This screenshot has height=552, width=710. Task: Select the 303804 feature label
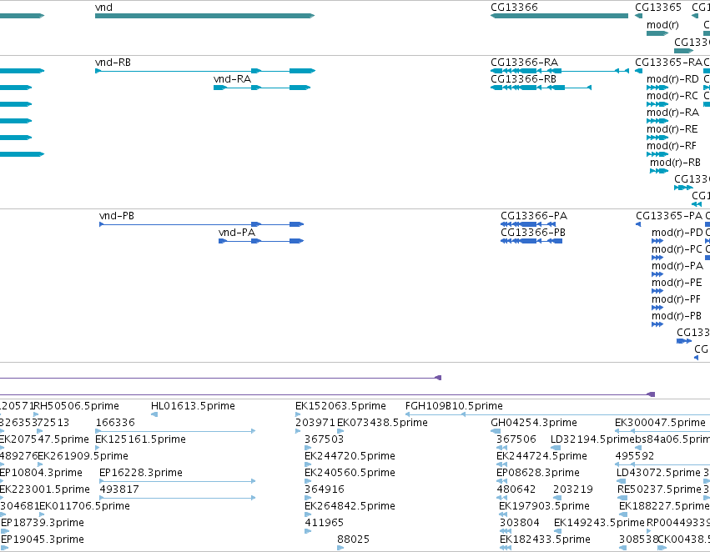520,523
